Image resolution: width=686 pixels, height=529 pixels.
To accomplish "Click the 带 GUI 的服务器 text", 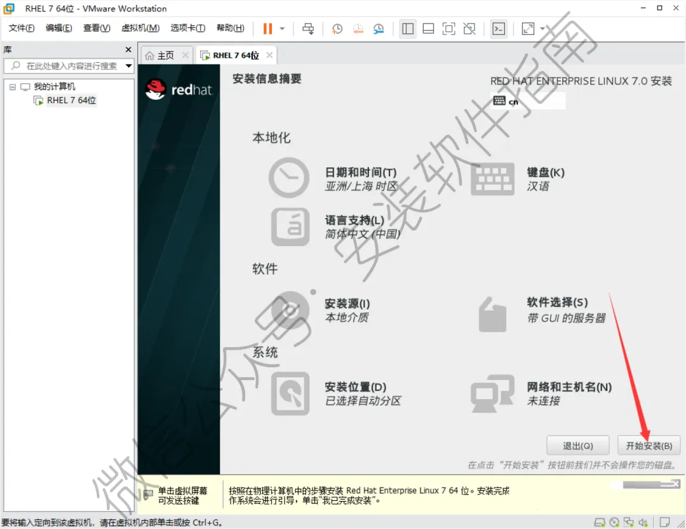I will tap(566, 319).
